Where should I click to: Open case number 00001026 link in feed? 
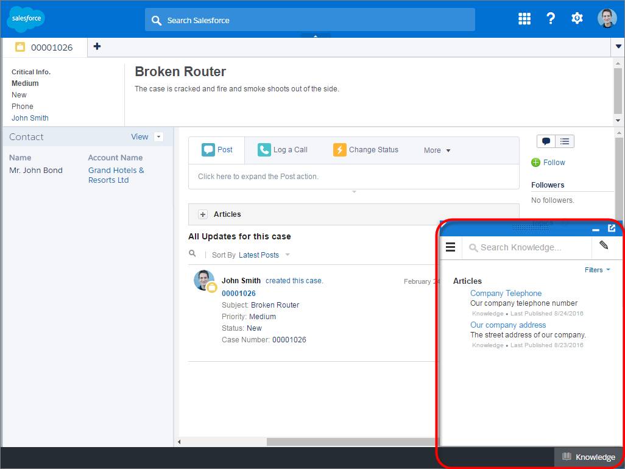click(238, 293)
